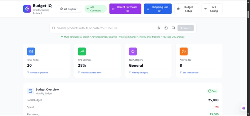Click the checkmark icon in Safe badge
Viewport: 250px width, 116px height.
(x=210, y=91)
